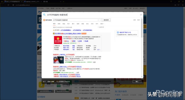Click 登录 link at top right of Sogou page

coord(138,20)
